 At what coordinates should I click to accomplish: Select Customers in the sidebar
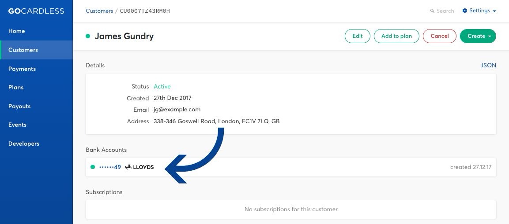click(x=23, y=50)
